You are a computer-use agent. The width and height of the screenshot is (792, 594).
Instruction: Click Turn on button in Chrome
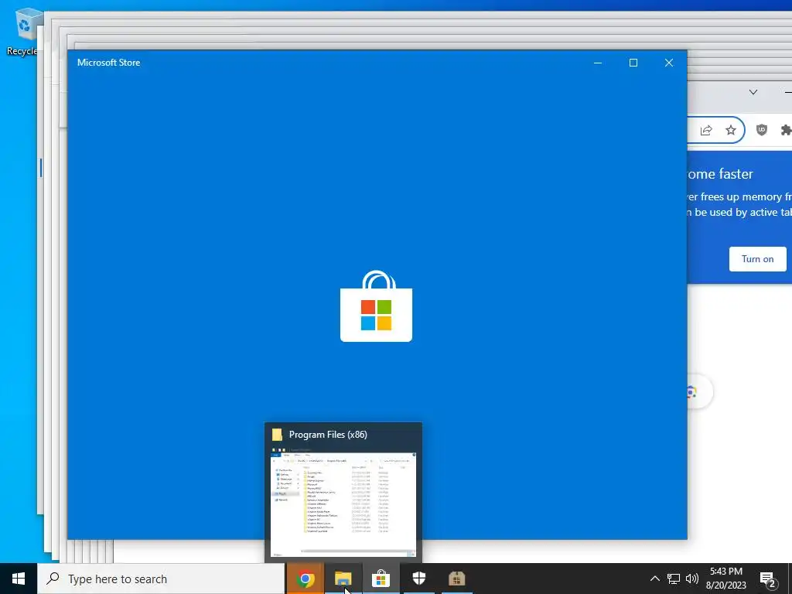[x=758, y=259]
